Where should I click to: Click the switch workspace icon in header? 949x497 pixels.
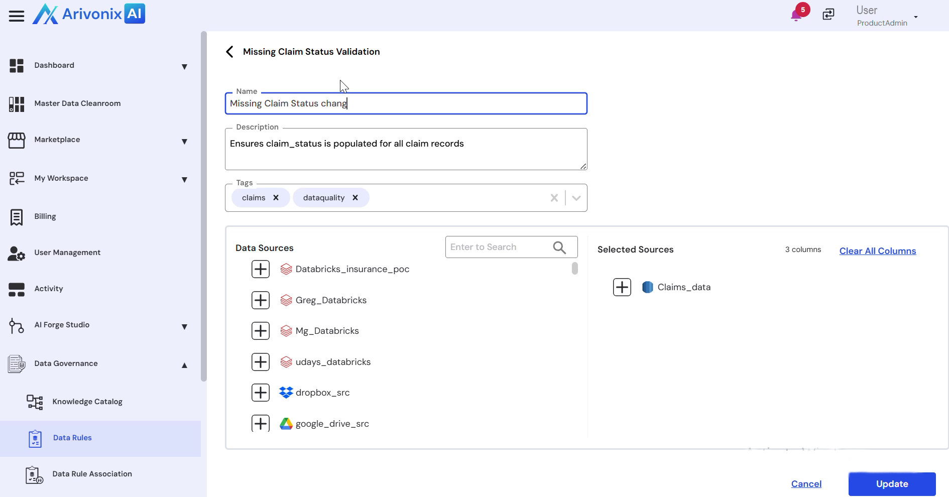coord(828,15)
